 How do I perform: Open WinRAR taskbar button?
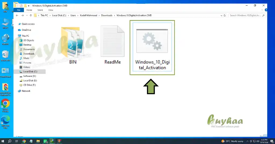pos(59,141)
